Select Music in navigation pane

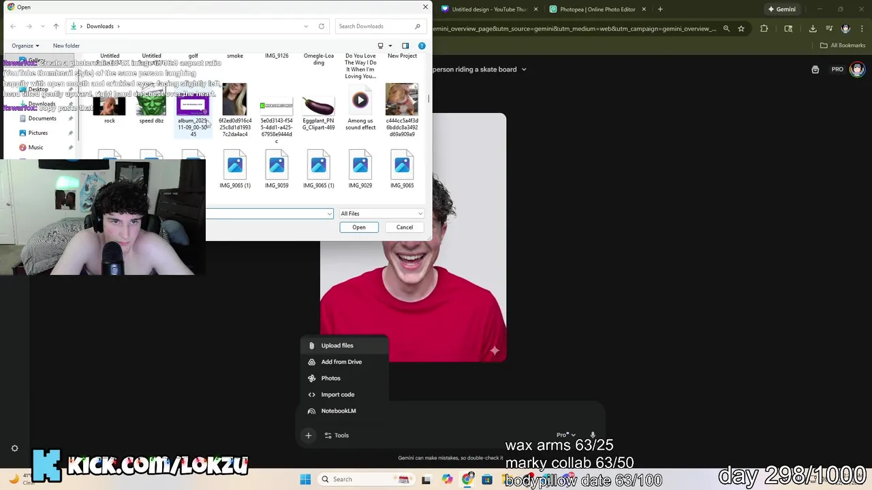pos(35,147)
